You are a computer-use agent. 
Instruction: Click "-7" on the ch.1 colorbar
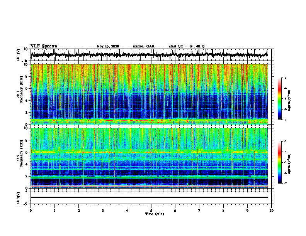pyautogui.click(x=285, y=120)
